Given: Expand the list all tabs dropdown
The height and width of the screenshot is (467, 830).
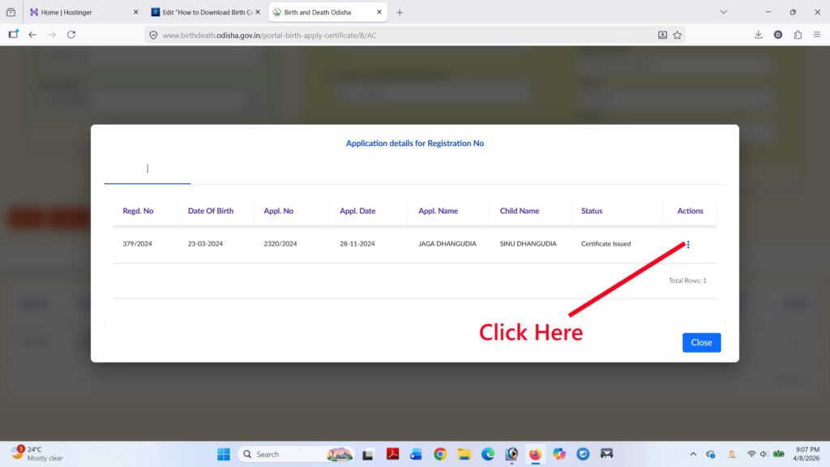Looking at the screenshot, I should [x=723, y=12].
